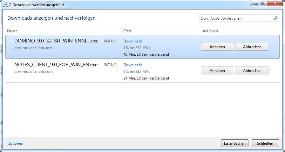The width and height of the screenshot is (285, 152).
Task: Maximize the downloads window
Action: pyautogui.click(x=263, y=3)
